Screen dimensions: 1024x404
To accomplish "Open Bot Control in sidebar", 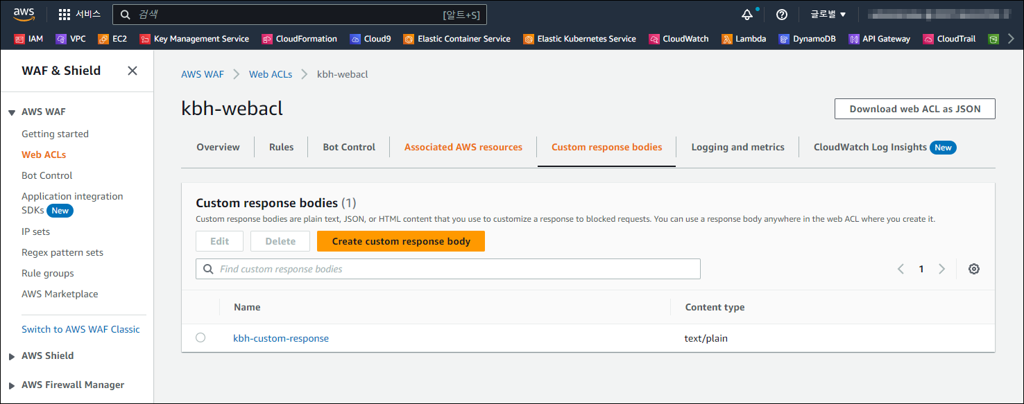I will click(46, 175).
